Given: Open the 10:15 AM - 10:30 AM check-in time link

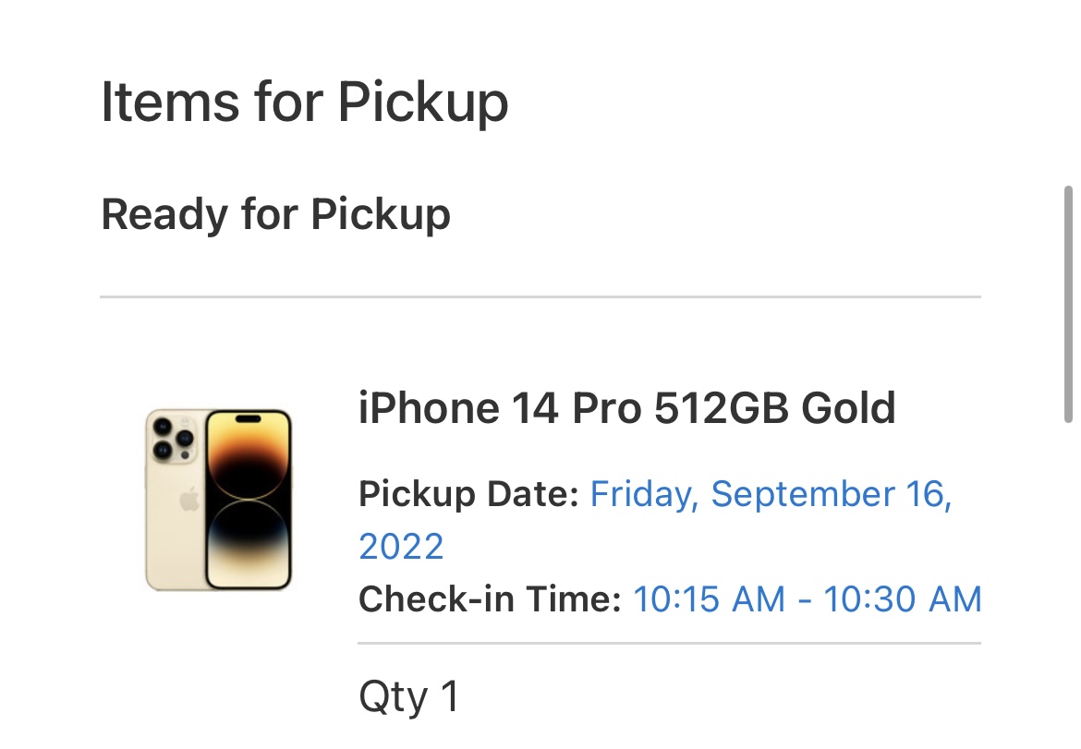Looking at the screenshot, I should (808, 598).
